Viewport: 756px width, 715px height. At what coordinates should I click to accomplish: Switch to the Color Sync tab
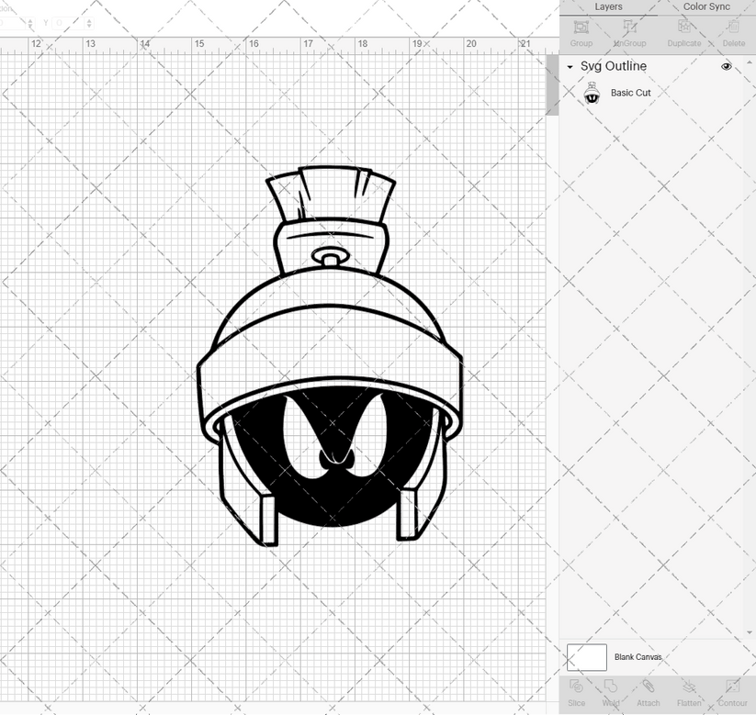[706, 6]
